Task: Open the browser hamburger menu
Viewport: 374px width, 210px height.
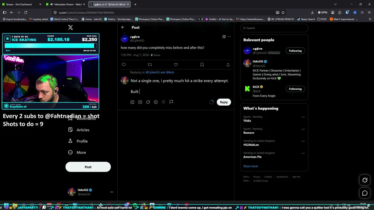Action: 369,13
